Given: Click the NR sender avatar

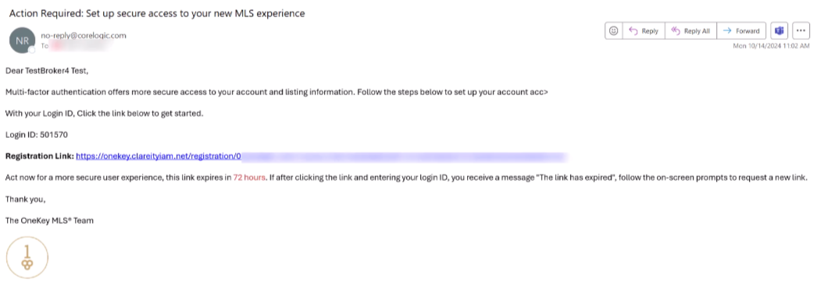Looking at the screenshot, I should (x=22, y=41).
